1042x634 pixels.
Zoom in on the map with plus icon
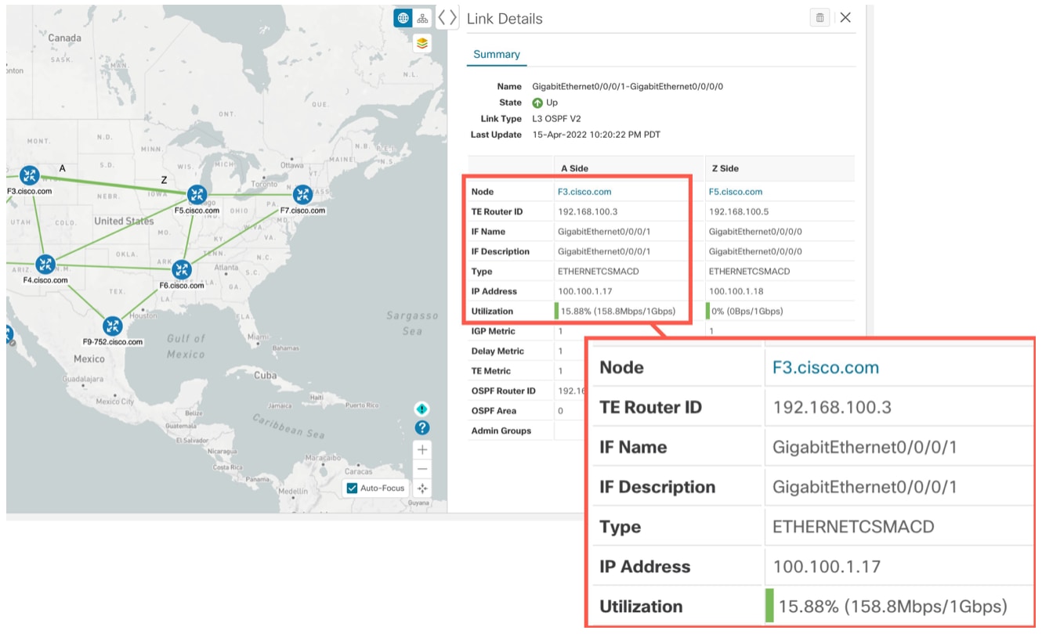(422, 448)
